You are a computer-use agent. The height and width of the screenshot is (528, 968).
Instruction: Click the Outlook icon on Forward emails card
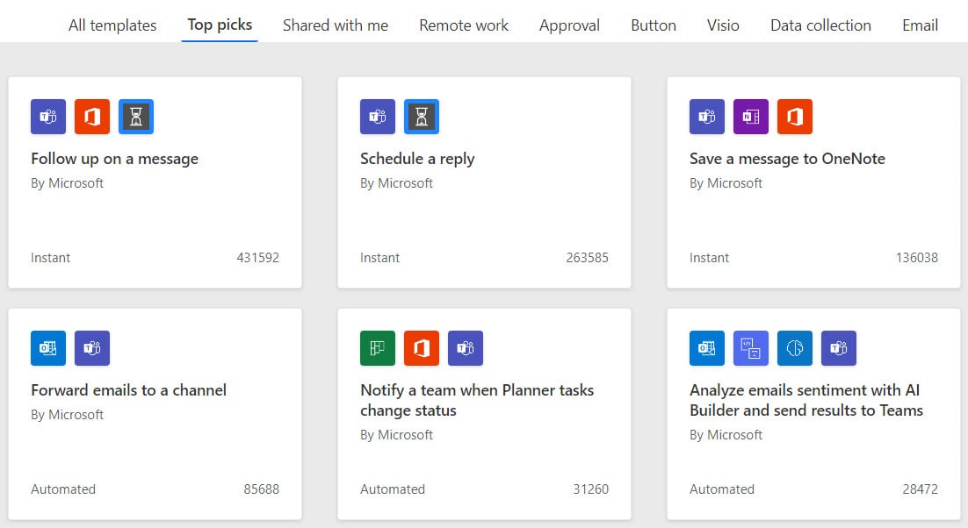pyautogui.click(x=48, y=348)
